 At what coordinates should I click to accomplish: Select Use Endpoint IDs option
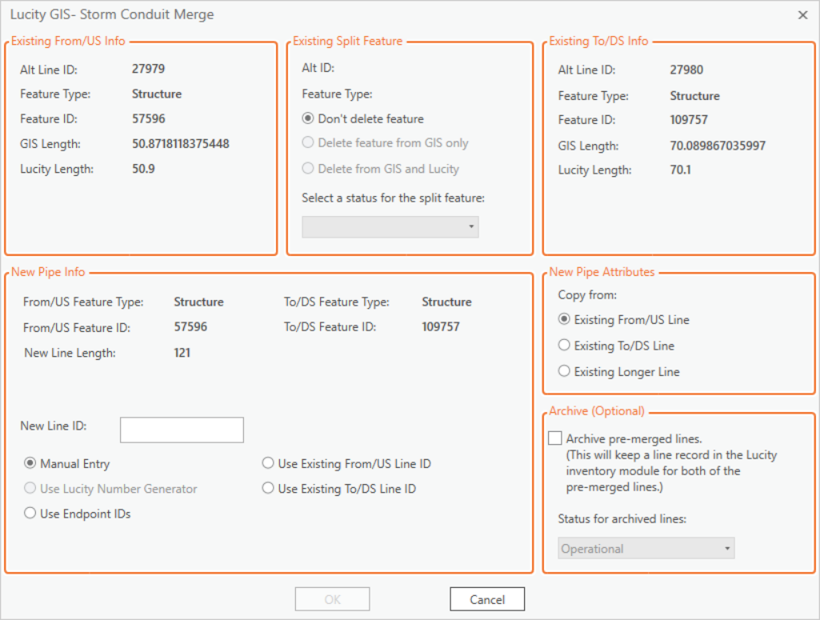(x=78, y=514)
